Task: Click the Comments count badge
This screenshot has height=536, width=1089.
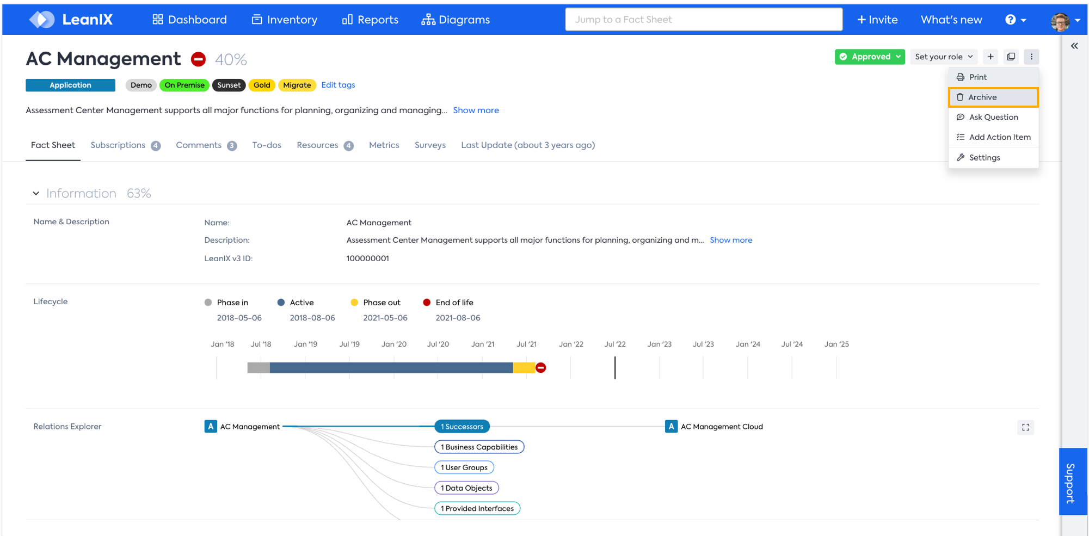Action: click(x=232, y=146)
